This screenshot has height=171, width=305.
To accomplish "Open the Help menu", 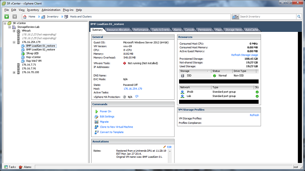I will click(x=79, y=10).
